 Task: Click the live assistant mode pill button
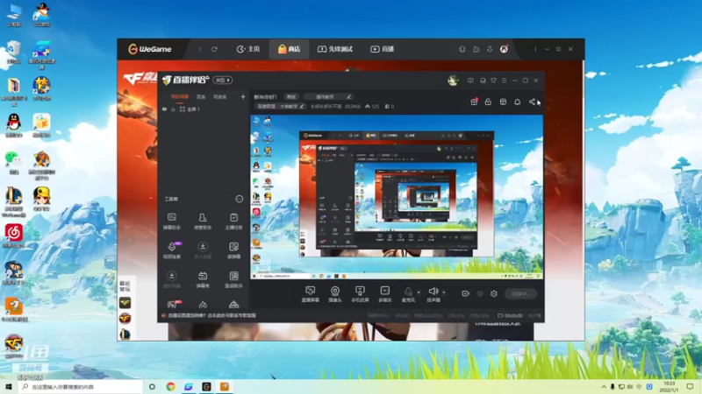click(x=223, y=80)
